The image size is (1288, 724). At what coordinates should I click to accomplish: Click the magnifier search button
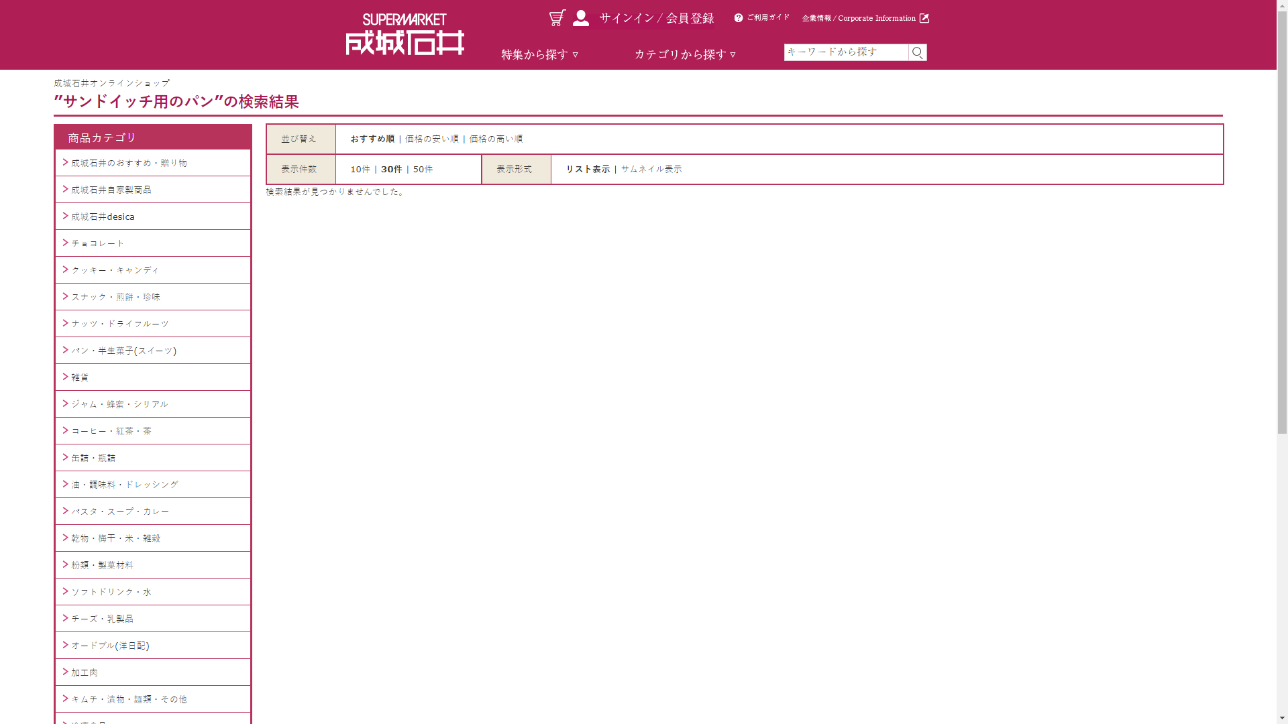[917, 52]
